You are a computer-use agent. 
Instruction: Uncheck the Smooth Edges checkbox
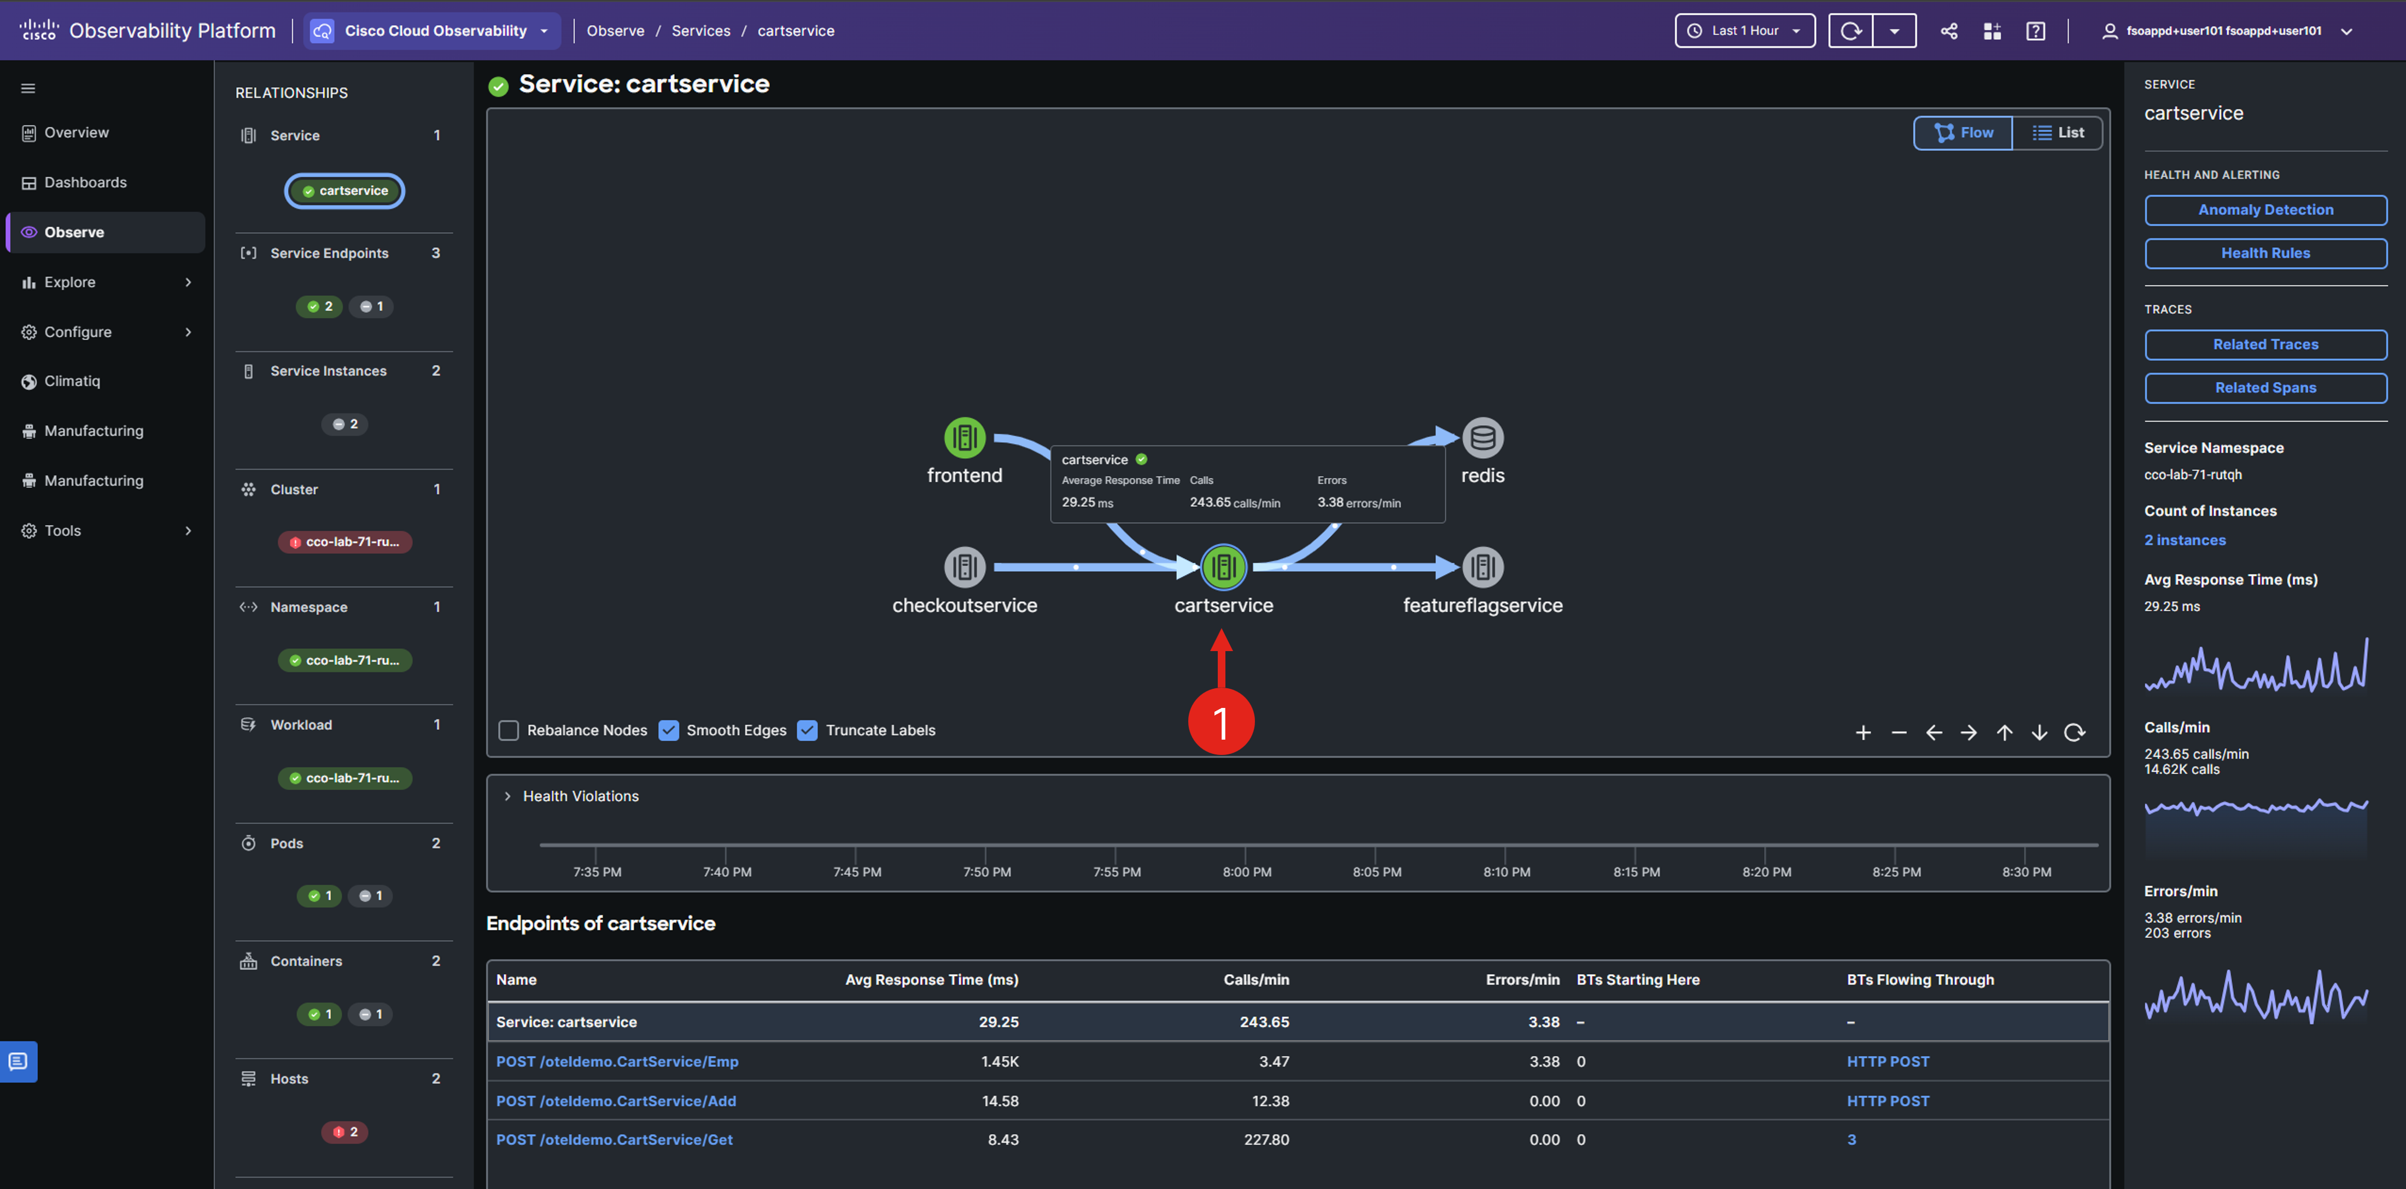pyautogui.click(x=669, y=730)
